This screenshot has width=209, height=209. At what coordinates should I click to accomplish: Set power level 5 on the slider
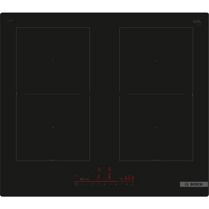(110, 185)
